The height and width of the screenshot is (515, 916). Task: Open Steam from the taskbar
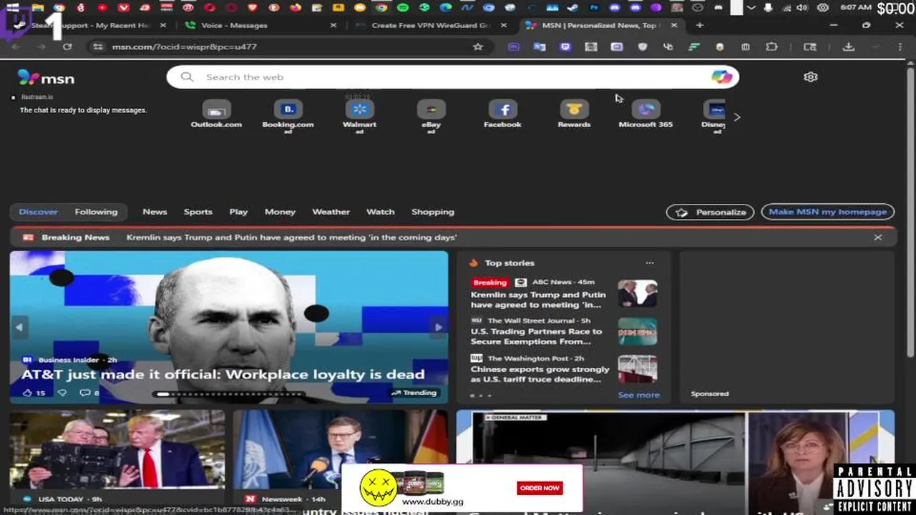[x=574, y=8]
